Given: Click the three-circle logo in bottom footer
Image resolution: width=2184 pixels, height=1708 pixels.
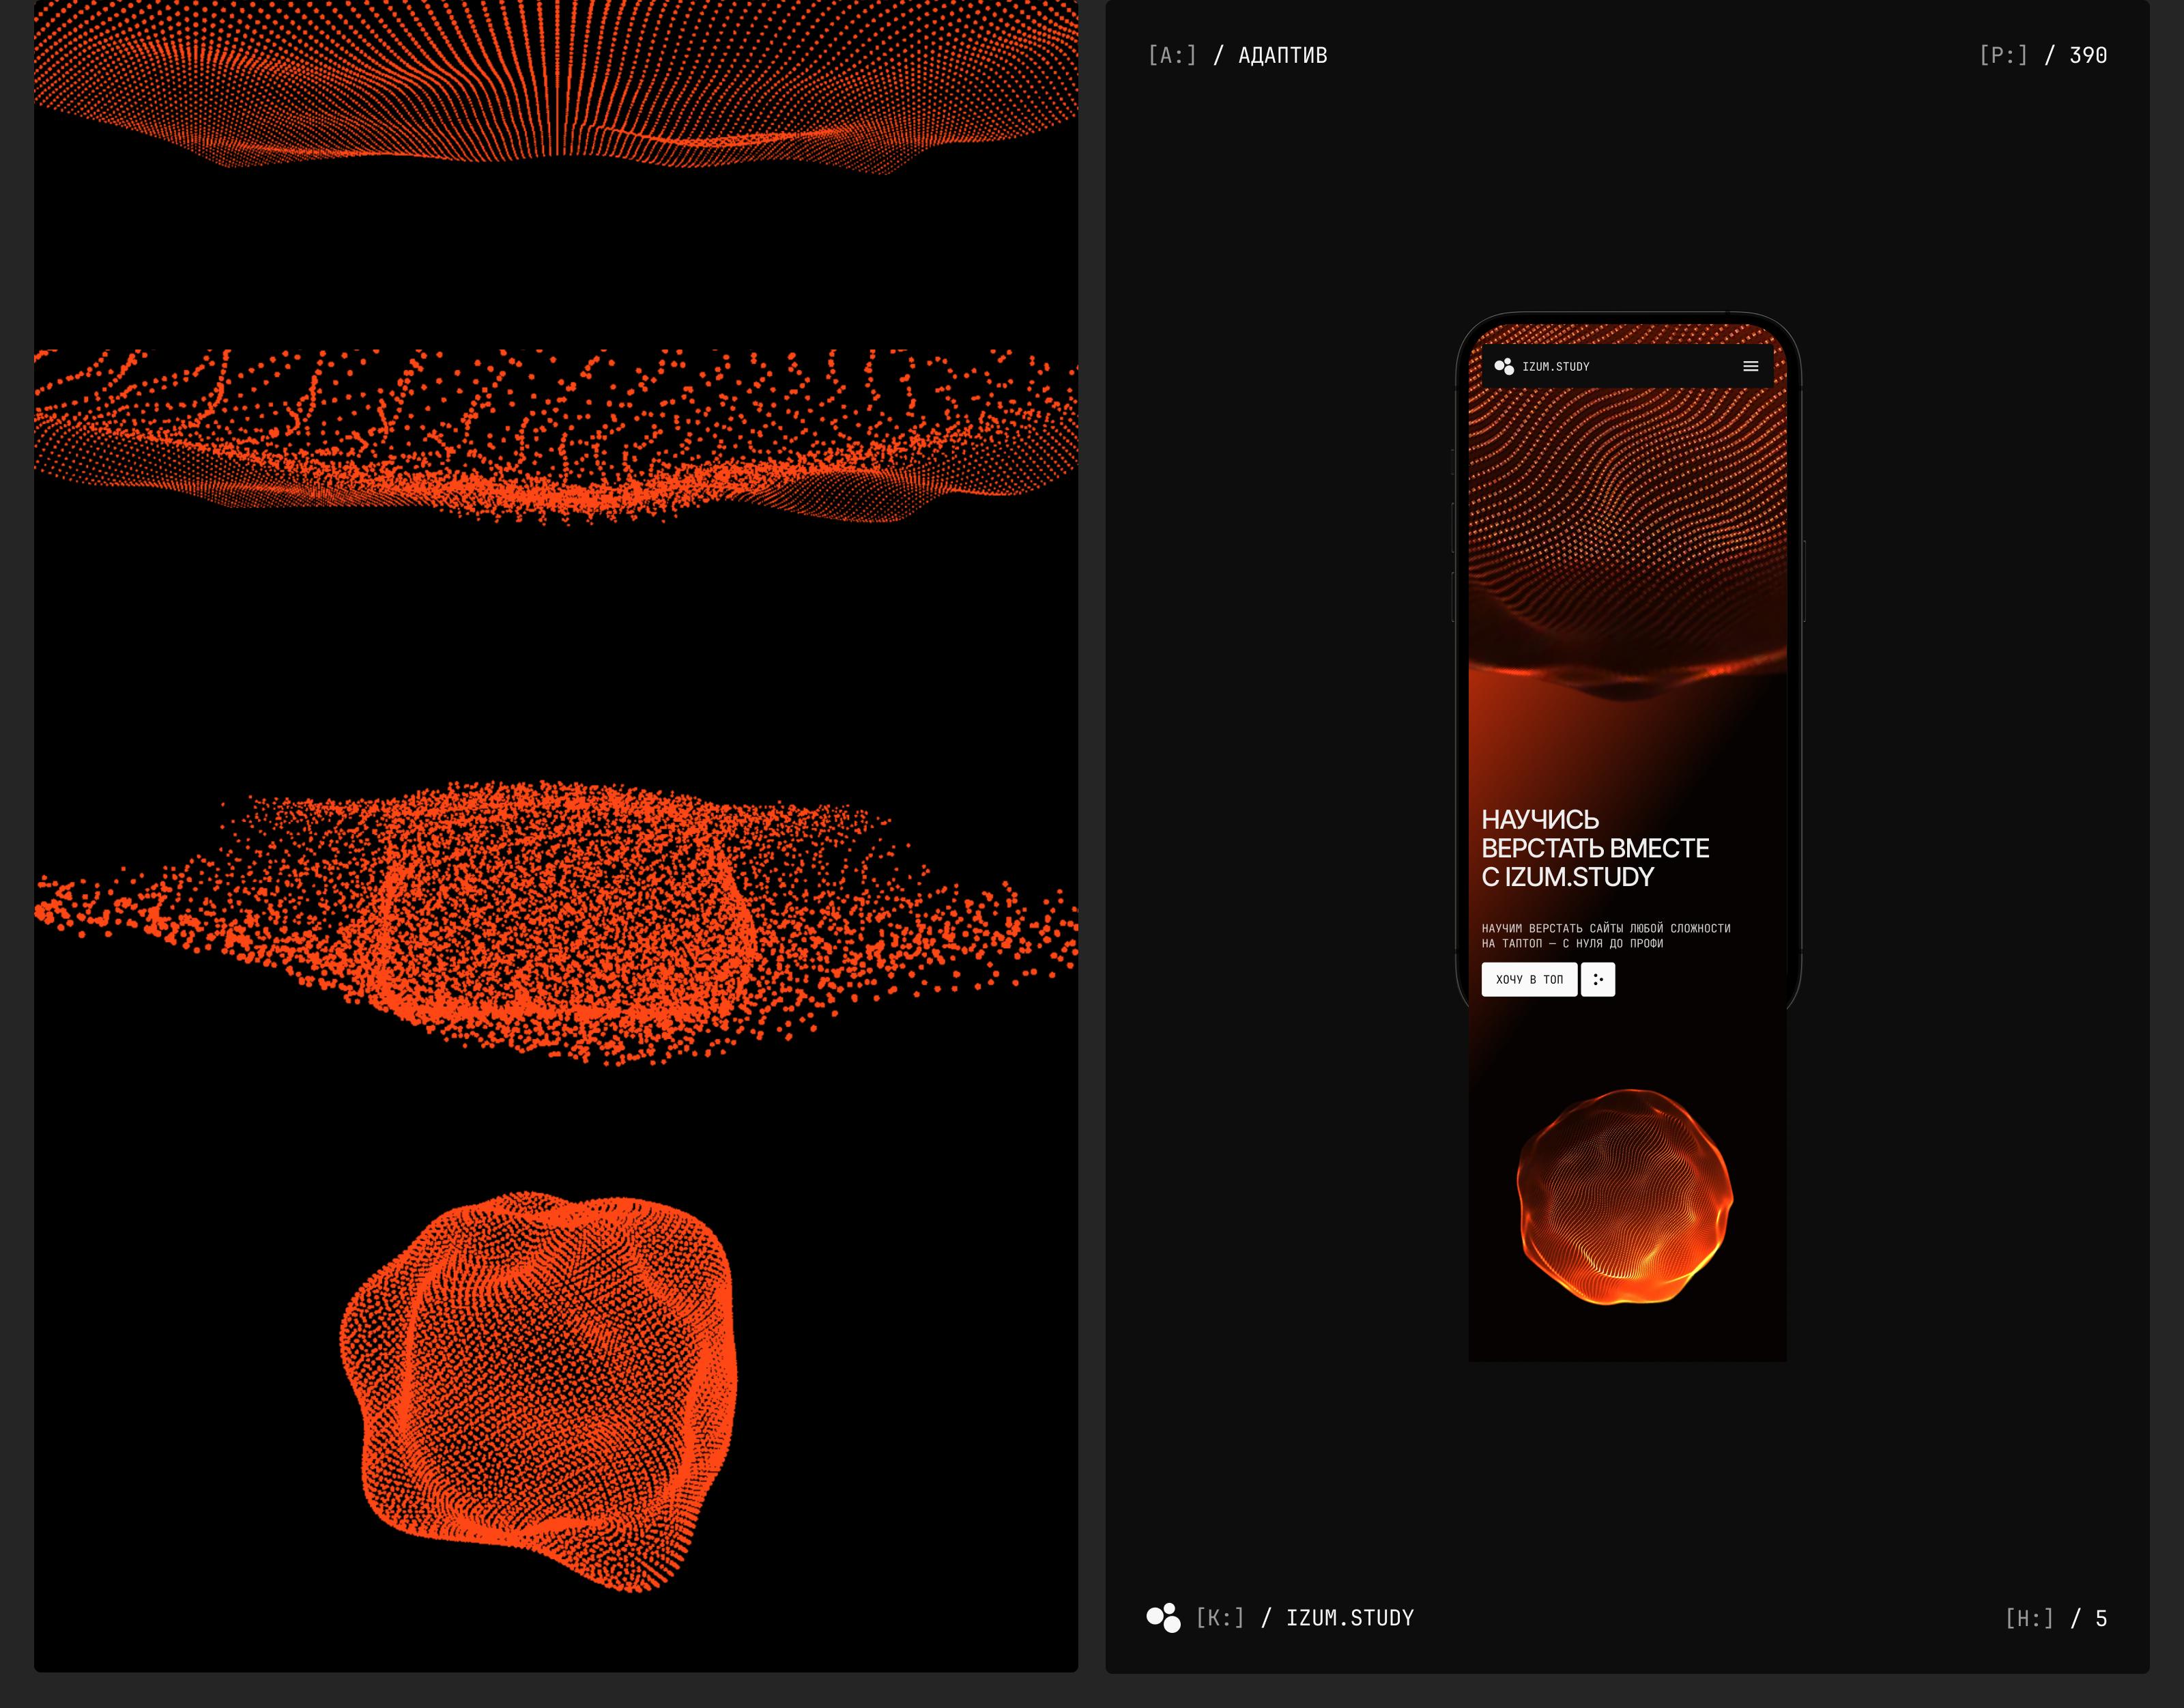Looking at the screenshot, I should 1163,1618.
